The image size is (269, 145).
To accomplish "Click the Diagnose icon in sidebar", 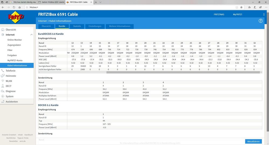I will pos(3,91).
